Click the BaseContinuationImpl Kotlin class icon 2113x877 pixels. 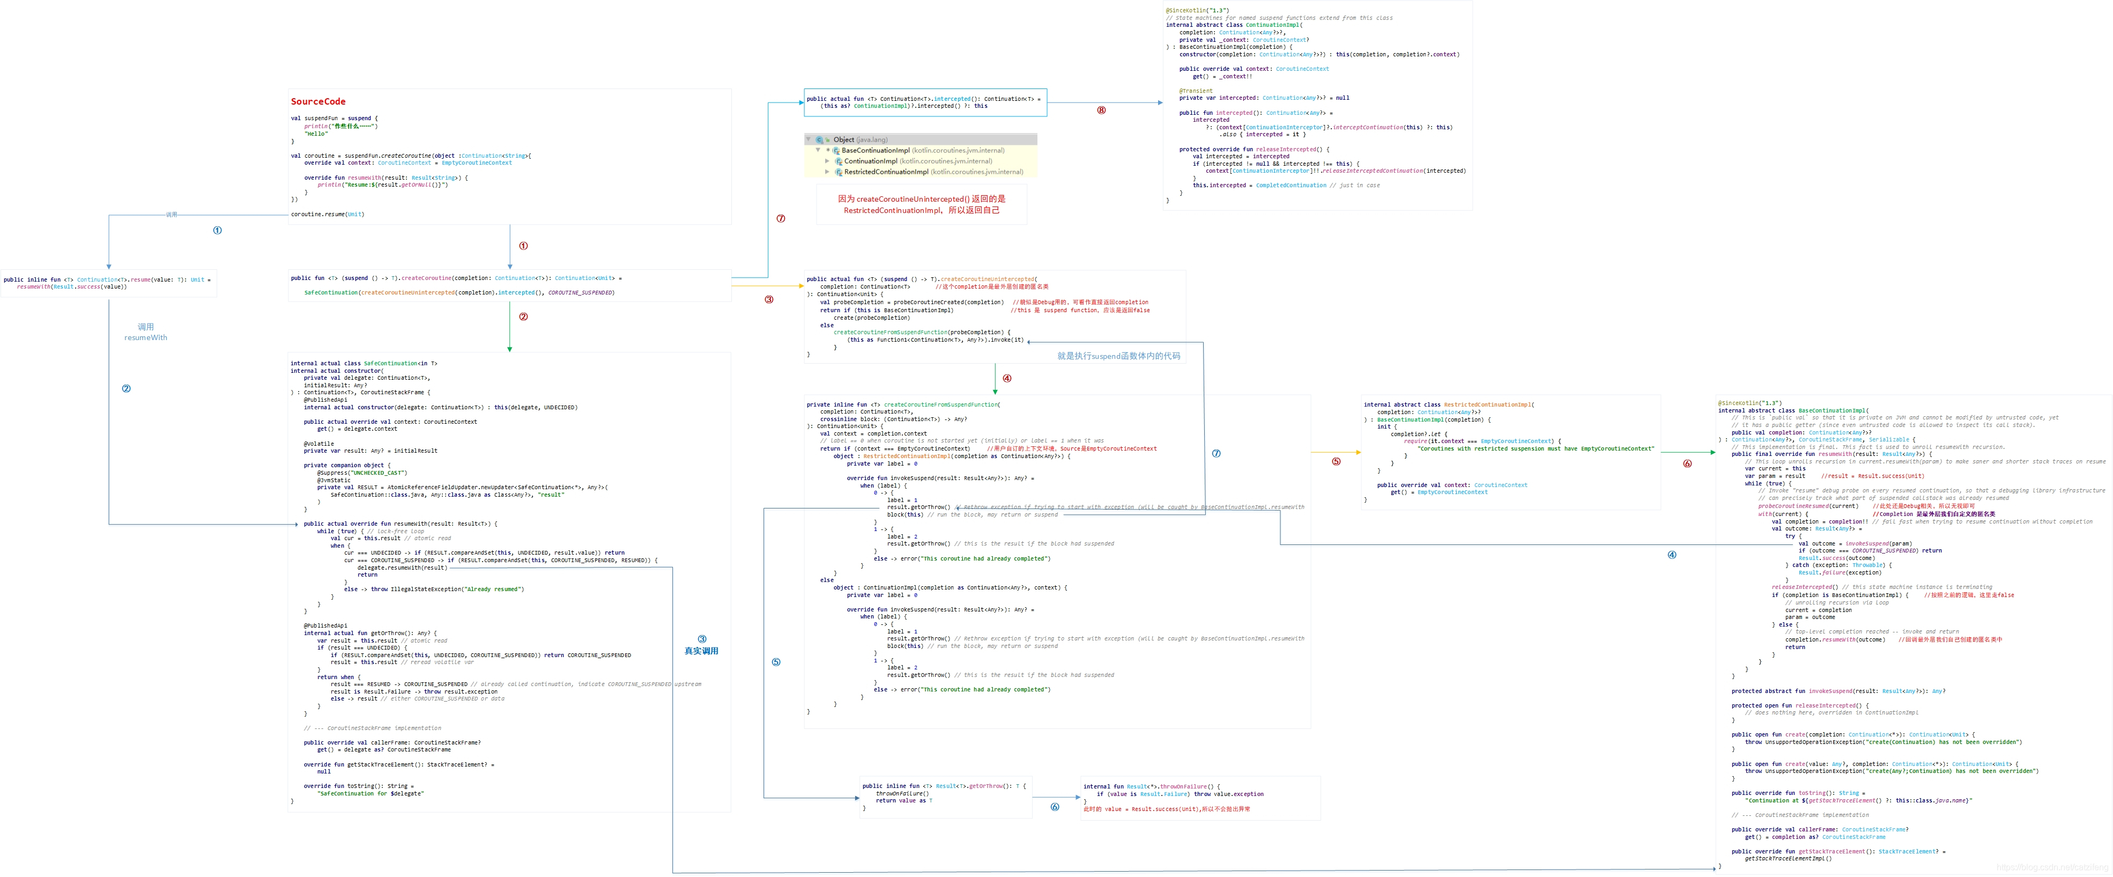(836, 150)
